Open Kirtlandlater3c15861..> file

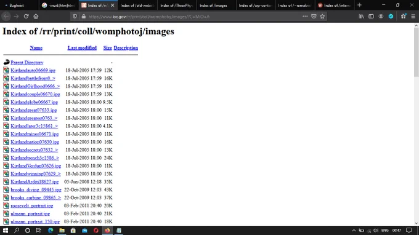tap(35, 126)
